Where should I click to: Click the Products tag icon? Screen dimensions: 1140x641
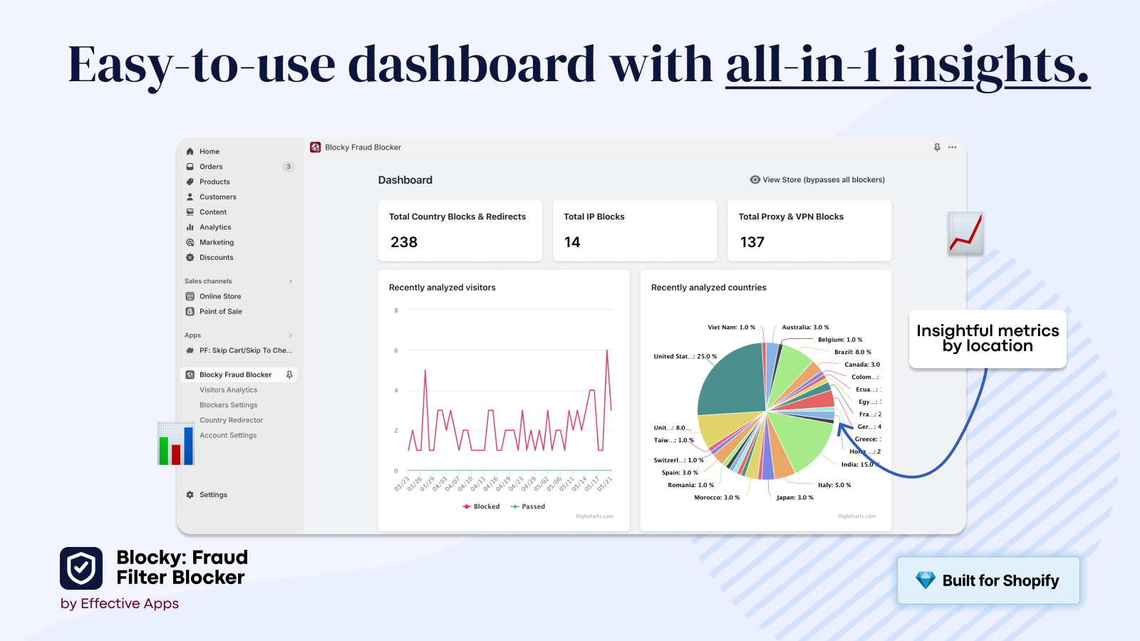tap(190, 182)
